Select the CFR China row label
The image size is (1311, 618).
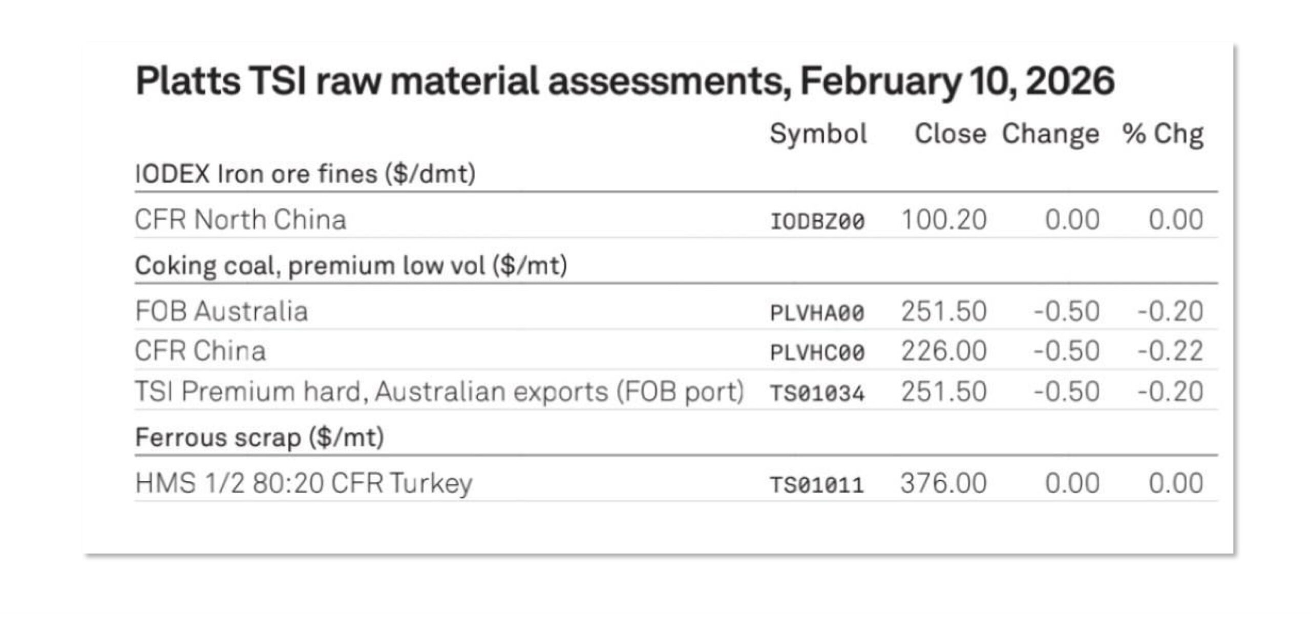(x=200, y=351)
